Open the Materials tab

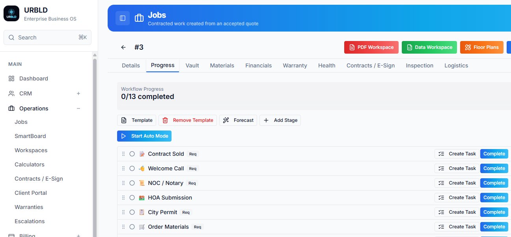222,65
